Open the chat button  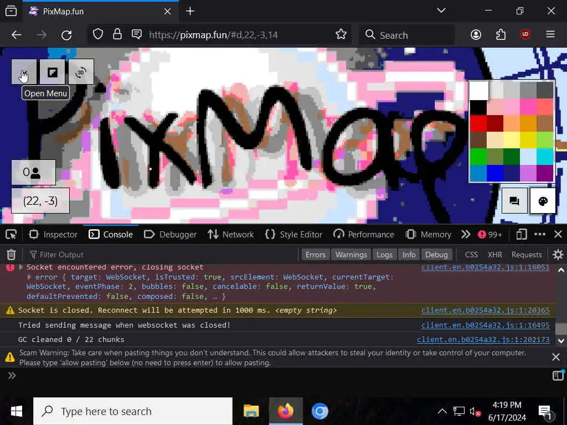coord(514,201)
